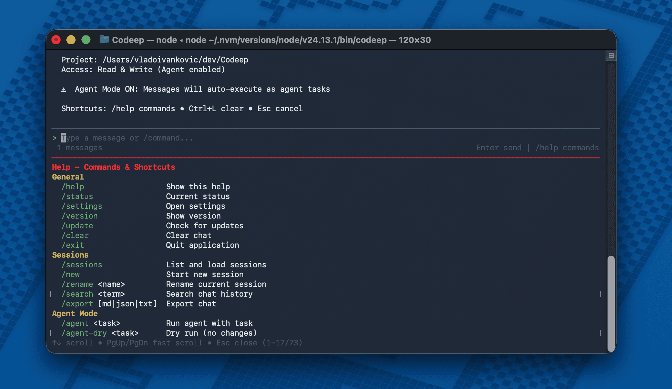The width and height of the screenshot is (672, 389).
Task: Click the warning triangle beside Agent Mode
Action: (x=63, y=89)
